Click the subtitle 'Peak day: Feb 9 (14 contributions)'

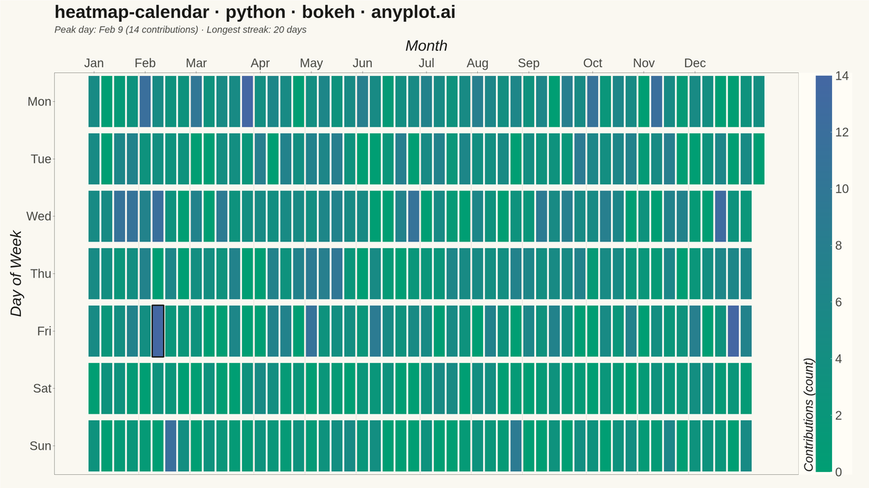pos(127,30)
